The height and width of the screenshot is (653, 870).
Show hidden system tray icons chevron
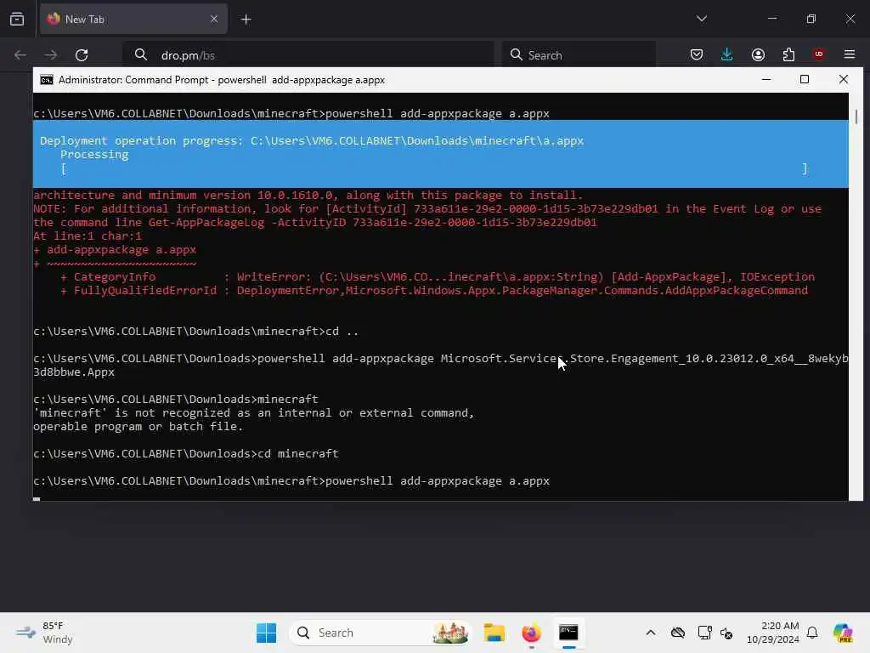pyautogui.click(x=651, y=633)
